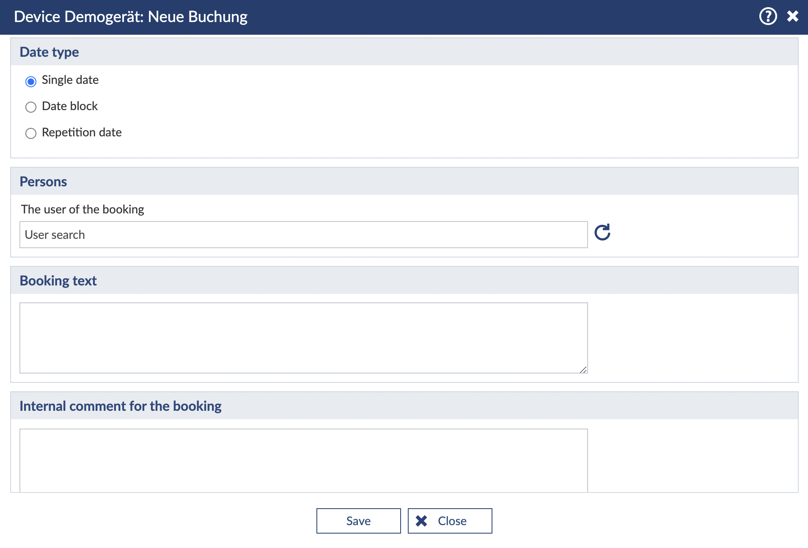Image resolution: width=808 pixels, height=548 pixels.
Task: Choose the Date block option
Action: (31, 107)
